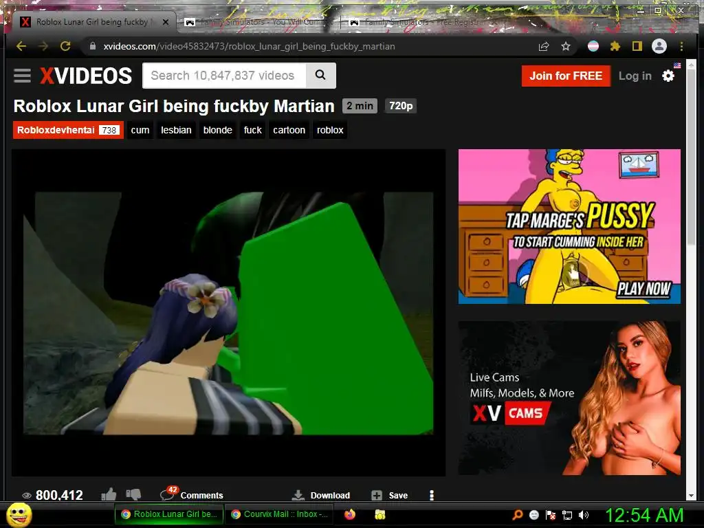Click the page vertical scrollbar
The height and width of the screenshot is (528, 704).
pos(692,157)
